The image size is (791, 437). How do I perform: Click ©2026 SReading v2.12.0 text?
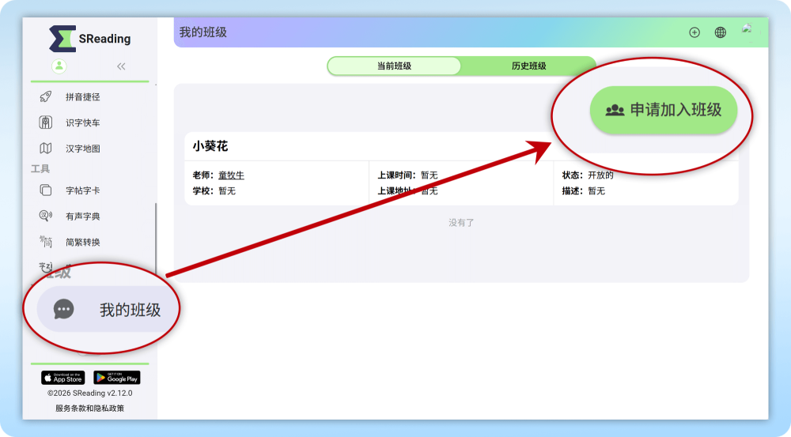[90, 394]
